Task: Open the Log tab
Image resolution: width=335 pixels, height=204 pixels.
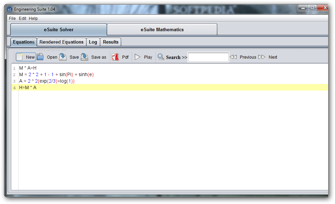Action: point(93,42)
